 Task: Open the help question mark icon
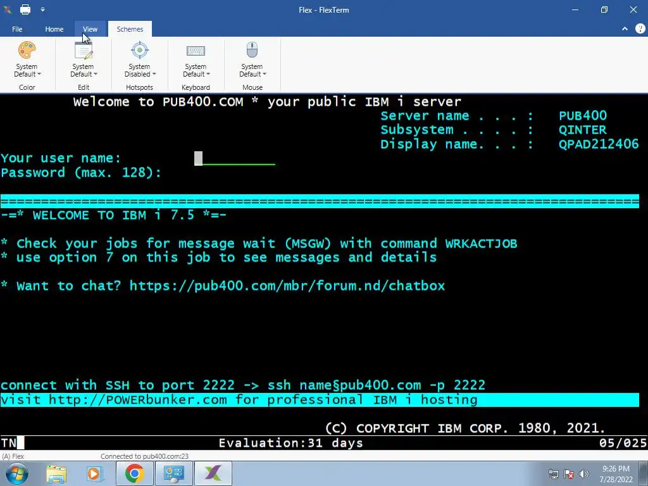(x=640, y=28)
